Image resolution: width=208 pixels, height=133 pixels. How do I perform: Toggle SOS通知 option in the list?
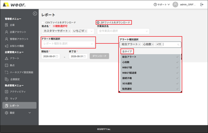(x=150, y=84)
